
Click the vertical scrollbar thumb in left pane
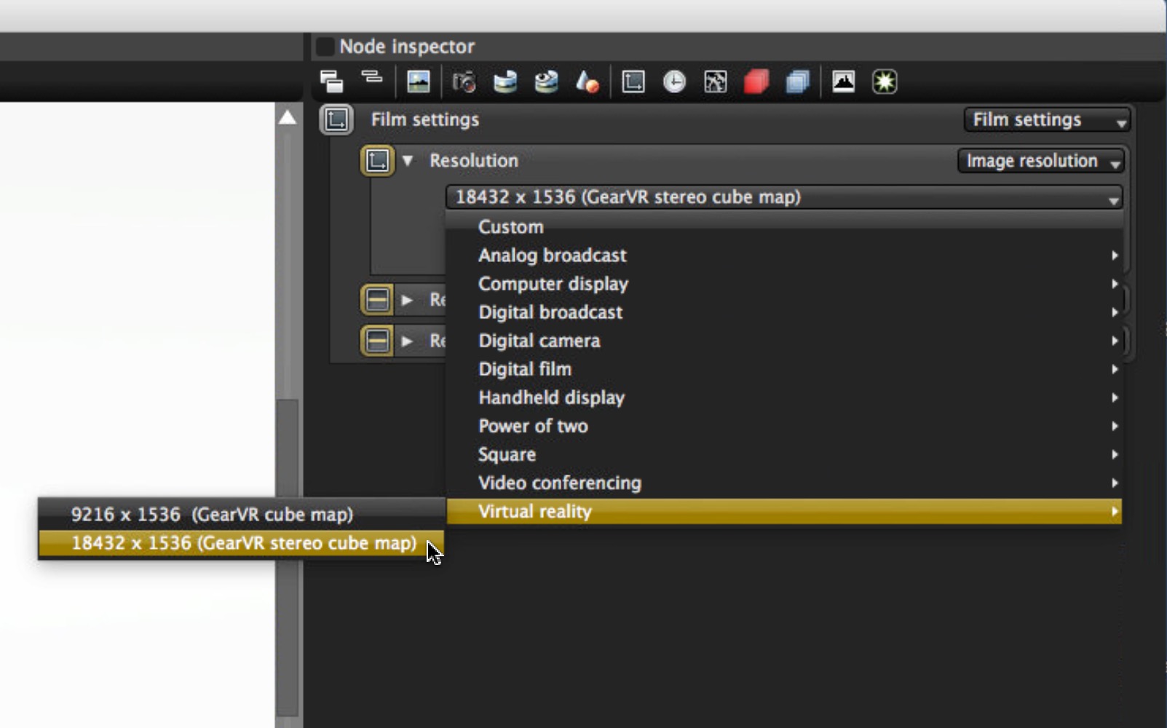(288, 557)
